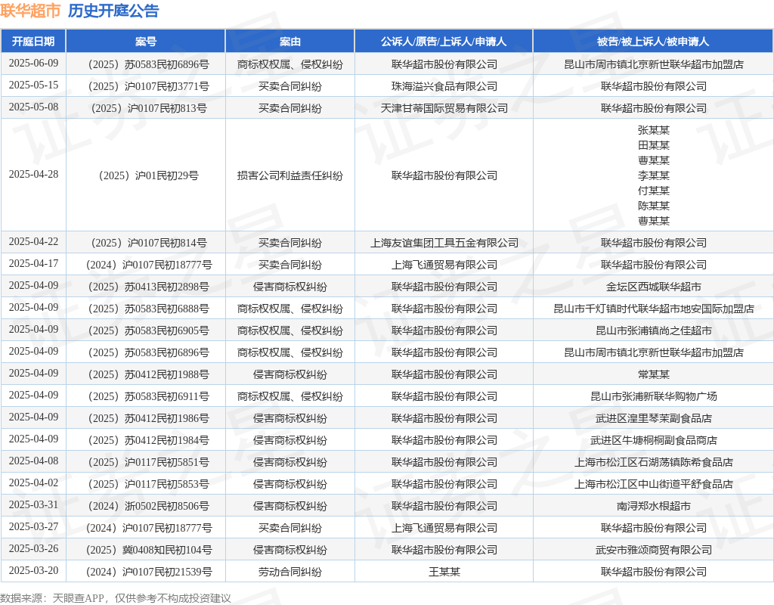Click "上海飞通贸易有限公司" in the 2025-04-17 row

(x=444, y=265)
